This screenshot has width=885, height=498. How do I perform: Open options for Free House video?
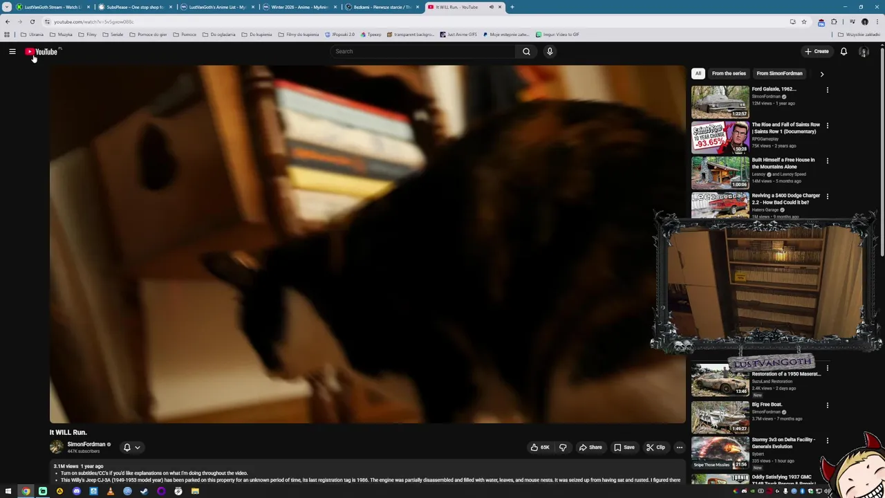(827, 160)
